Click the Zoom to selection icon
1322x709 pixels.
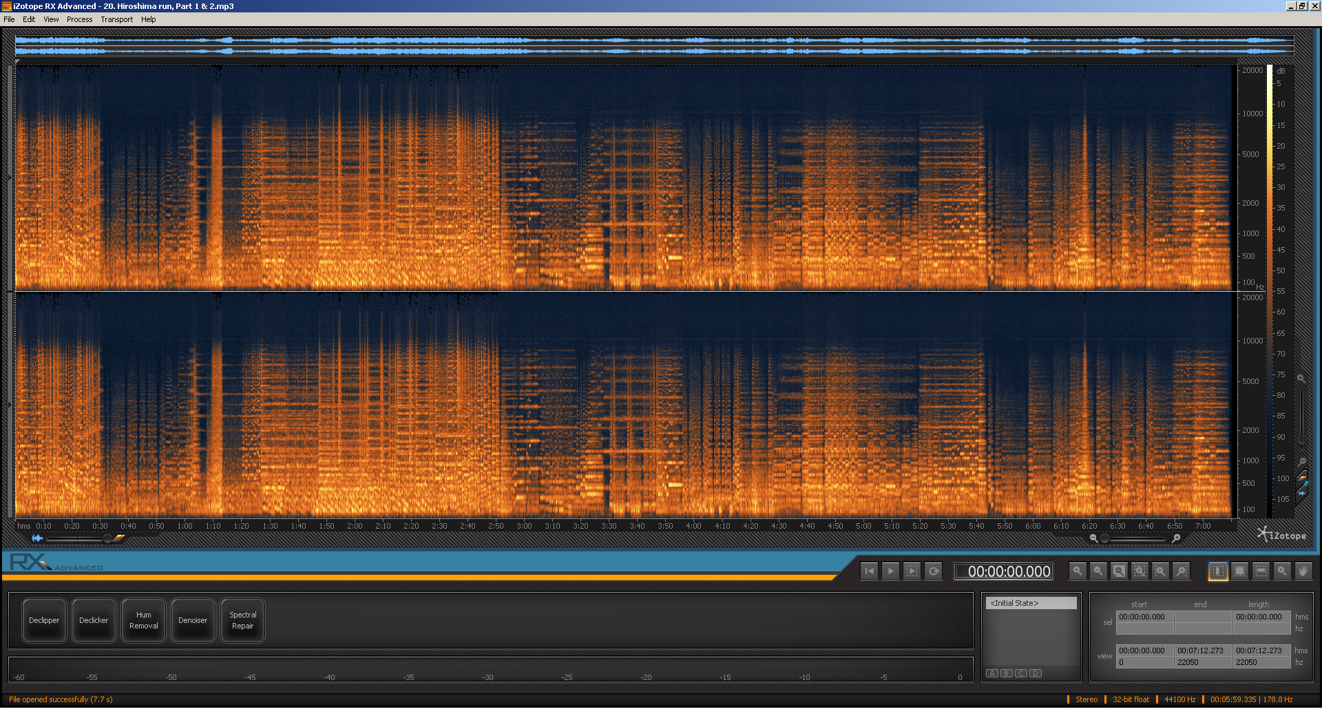(x=1140, y=571)
